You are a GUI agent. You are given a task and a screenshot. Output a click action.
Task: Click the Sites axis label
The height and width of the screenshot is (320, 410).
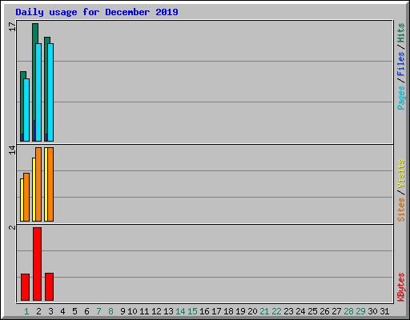tap(400, 210)
